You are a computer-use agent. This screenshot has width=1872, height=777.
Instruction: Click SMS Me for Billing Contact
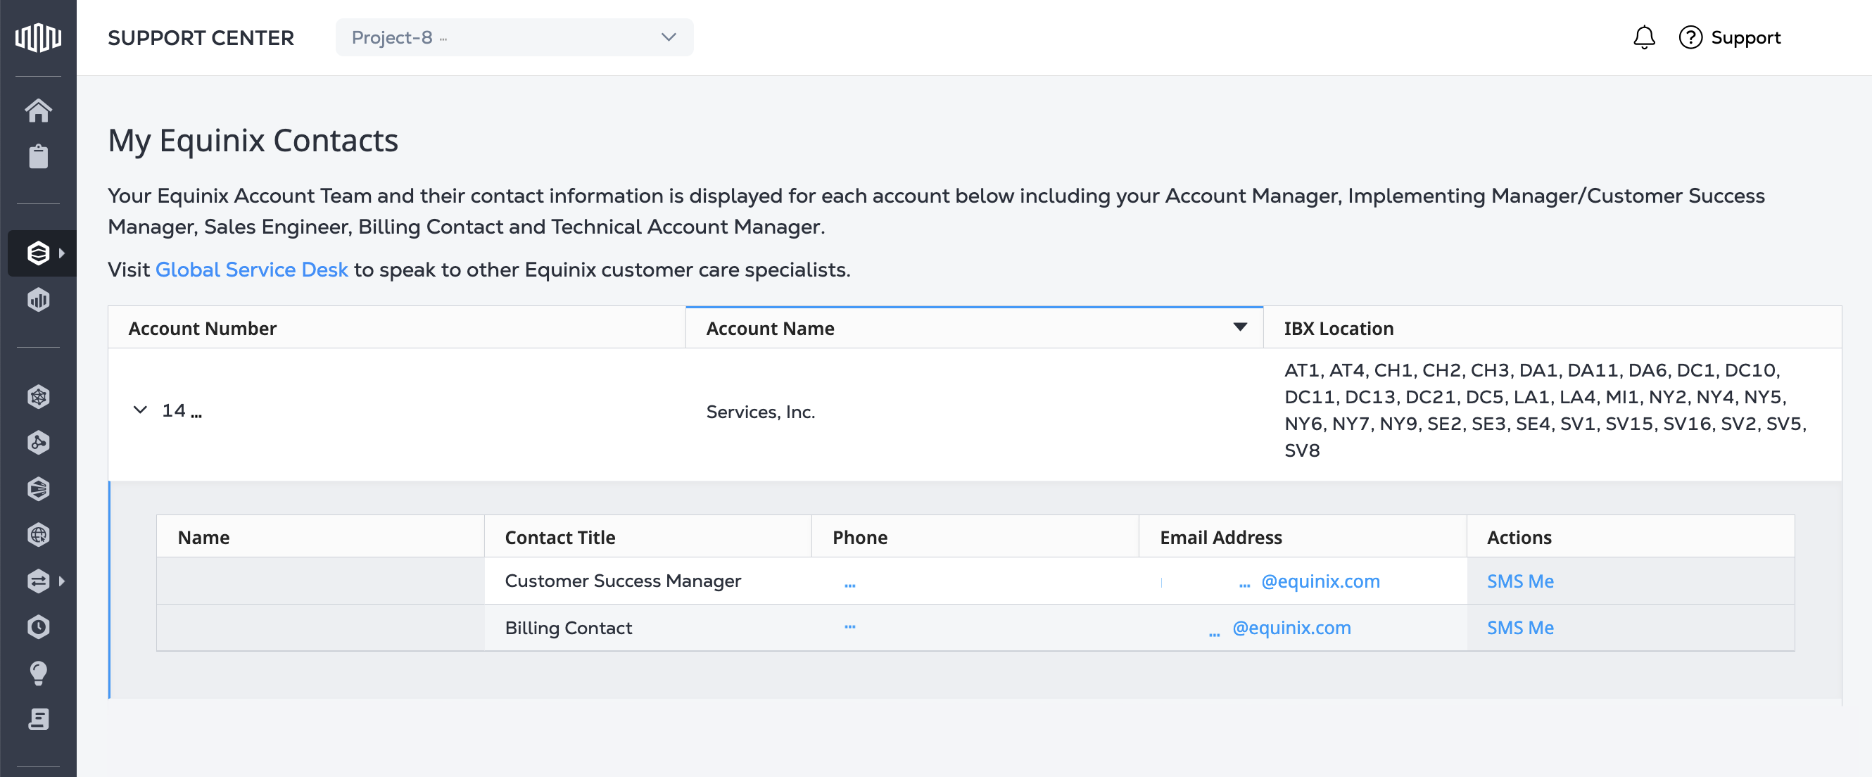click(x=1519, y=627)
